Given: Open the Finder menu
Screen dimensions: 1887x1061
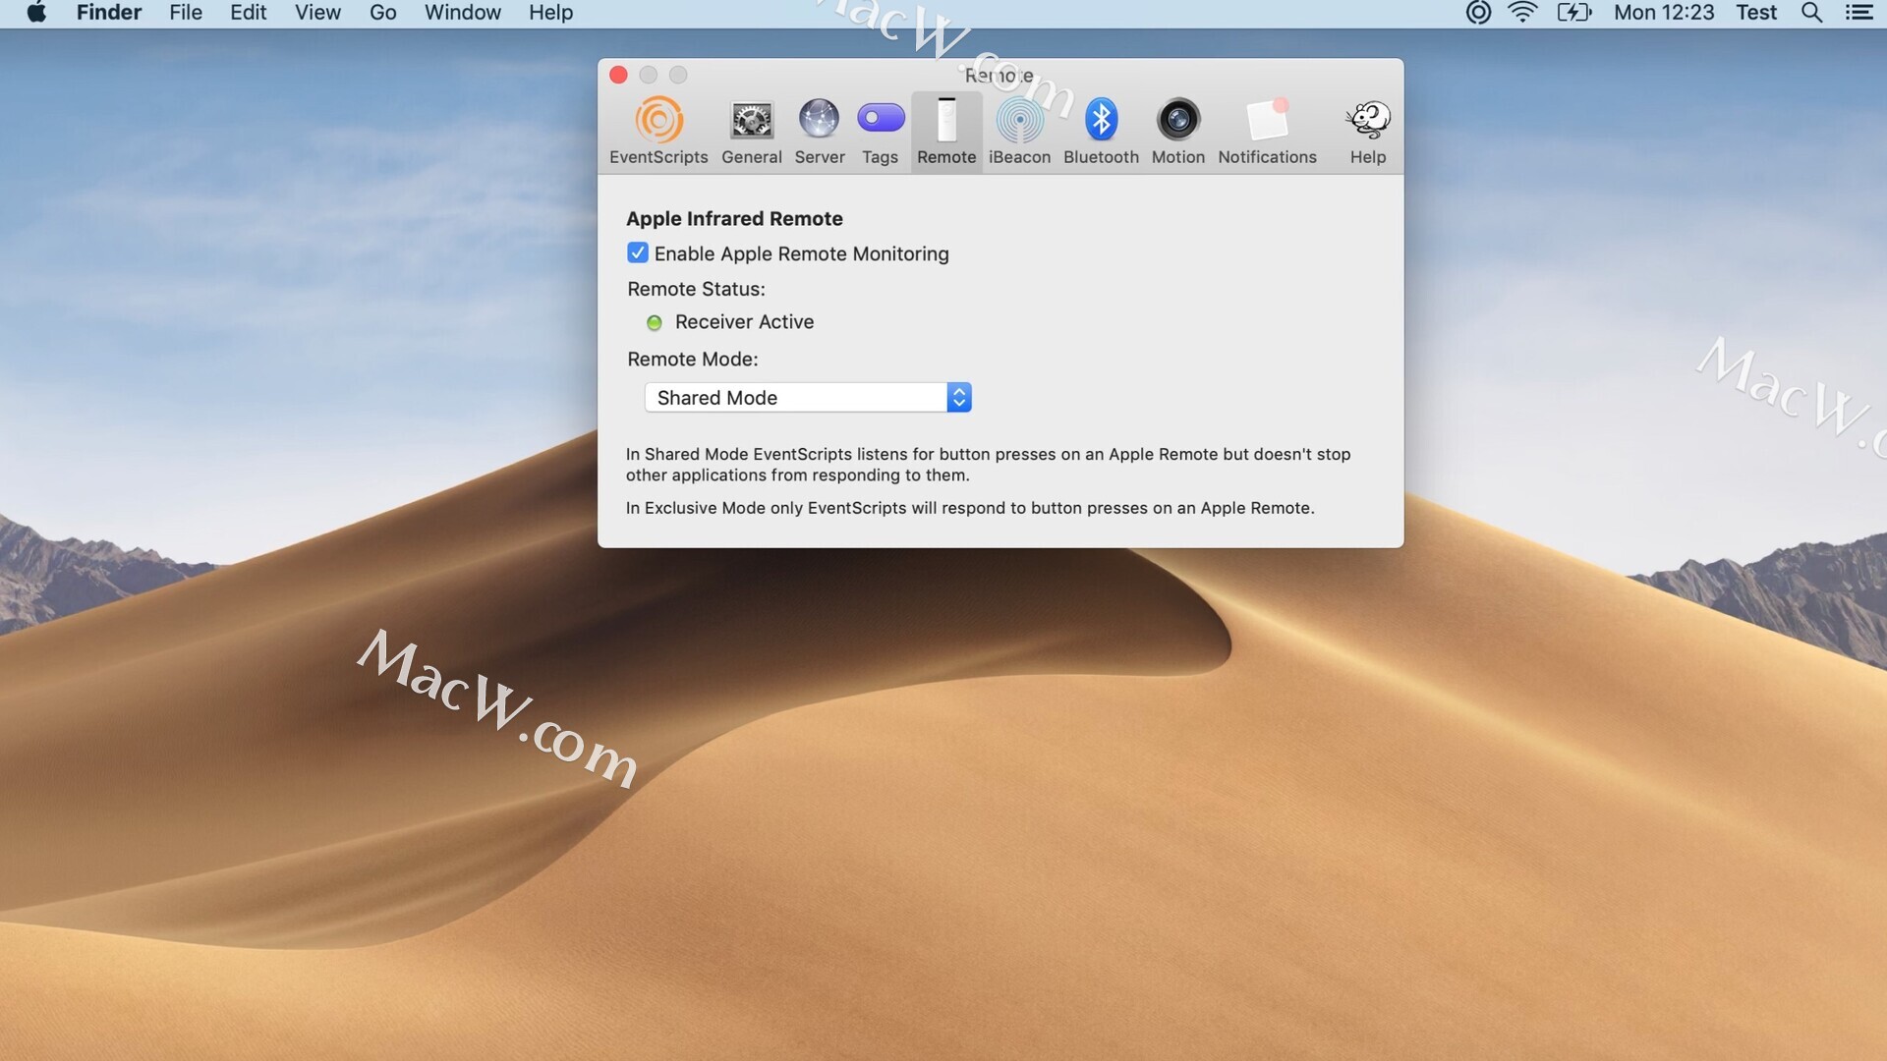Looking at the screenshot, I should click(109, 13).
